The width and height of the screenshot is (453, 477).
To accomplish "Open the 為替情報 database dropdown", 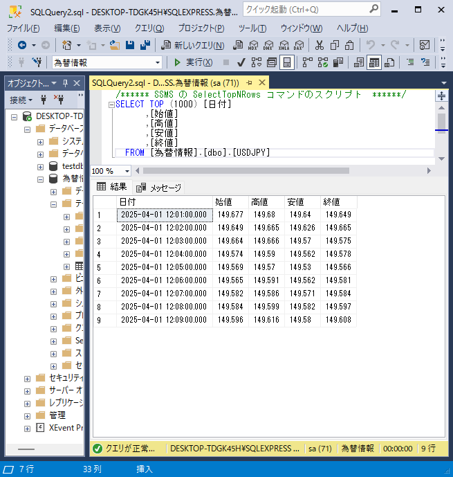I will [158, 62].
